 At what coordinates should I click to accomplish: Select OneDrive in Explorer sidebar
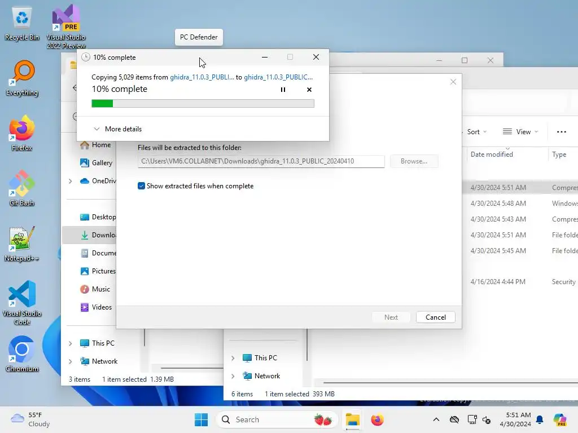[x=98, y=181]
